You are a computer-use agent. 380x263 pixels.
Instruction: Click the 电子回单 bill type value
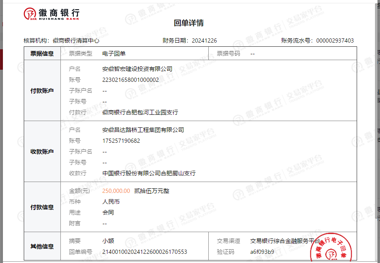[114, 53]
